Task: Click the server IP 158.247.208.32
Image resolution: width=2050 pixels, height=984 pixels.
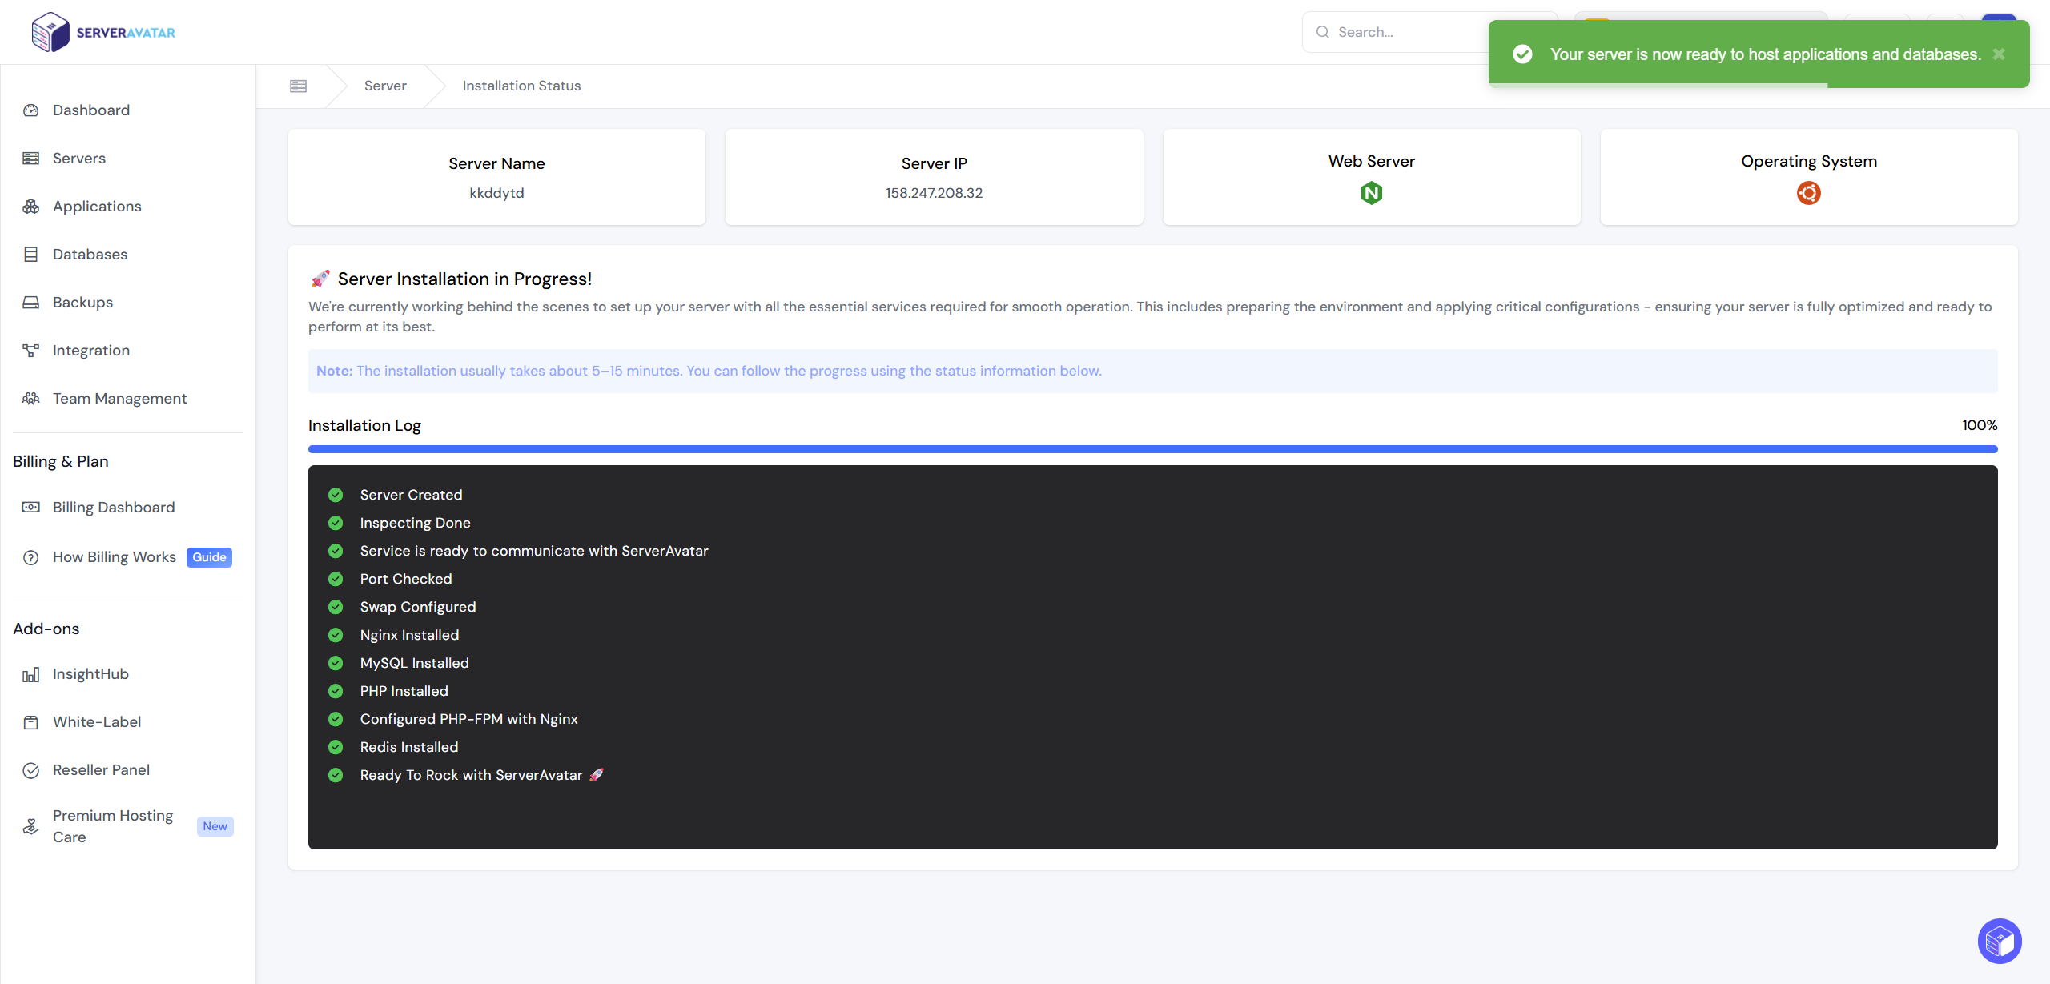Action: pos(934,193)
